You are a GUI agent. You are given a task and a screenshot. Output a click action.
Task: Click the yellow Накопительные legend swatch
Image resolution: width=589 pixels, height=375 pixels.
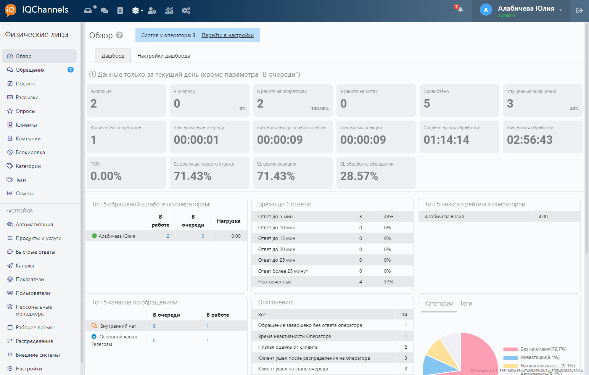(x=510, y=366)
